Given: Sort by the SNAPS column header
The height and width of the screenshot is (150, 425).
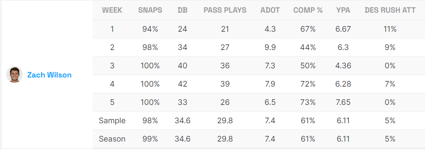Looking at the screenshot, I should point(150,10).
